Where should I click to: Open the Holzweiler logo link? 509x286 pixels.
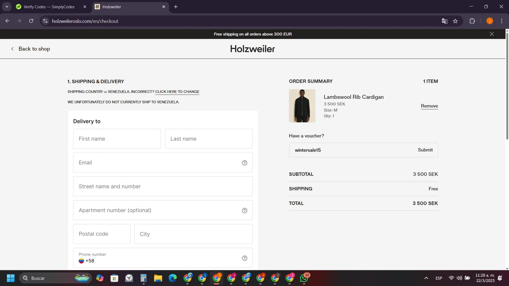252,49
